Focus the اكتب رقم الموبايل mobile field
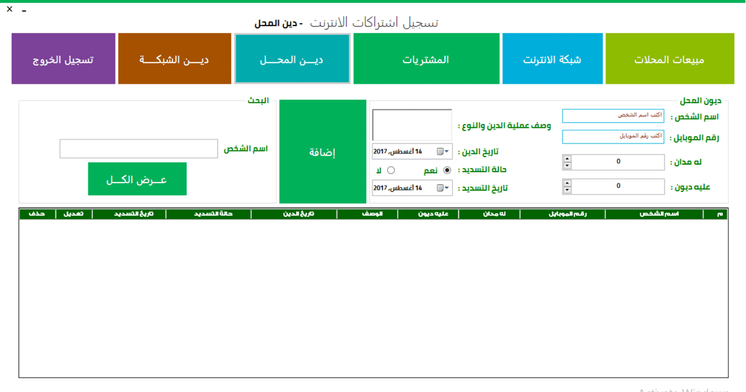Image resolution: width=746 pixels, height=392 pixels. [x=613, y=137]
